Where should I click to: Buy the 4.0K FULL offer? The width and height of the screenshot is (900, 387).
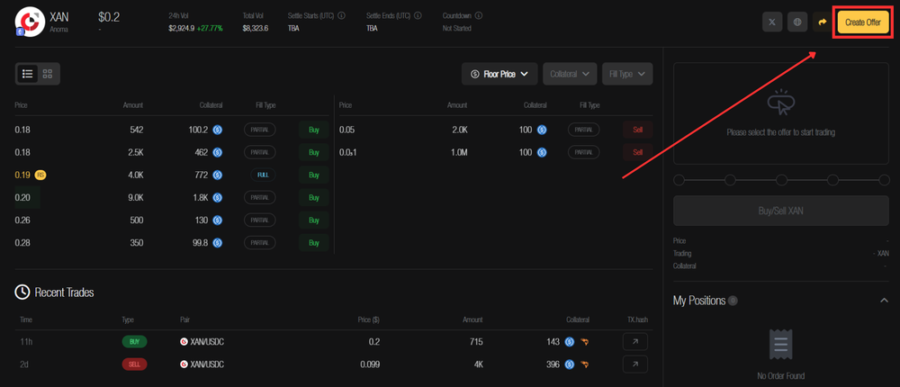point(314,175)
